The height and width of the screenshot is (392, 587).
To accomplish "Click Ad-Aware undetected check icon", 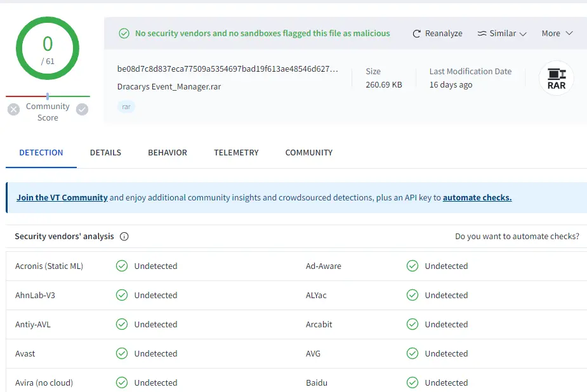I will click(x=412, y=266).
